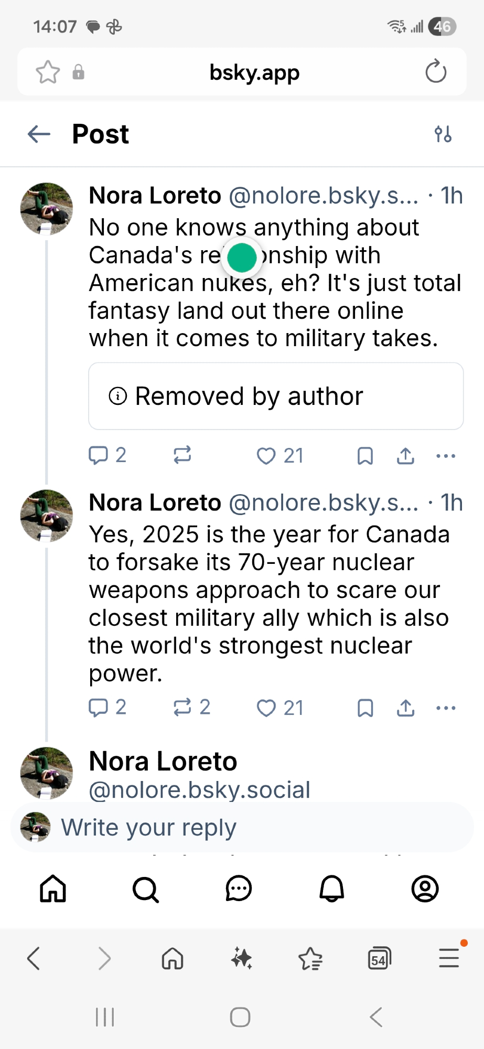Reply to the second post via comment icon

(x=99, y=708)
